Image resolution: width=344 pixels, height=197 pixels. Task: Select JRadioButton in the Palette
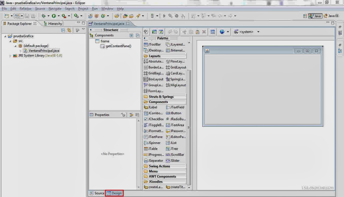[x=176, y=119]
